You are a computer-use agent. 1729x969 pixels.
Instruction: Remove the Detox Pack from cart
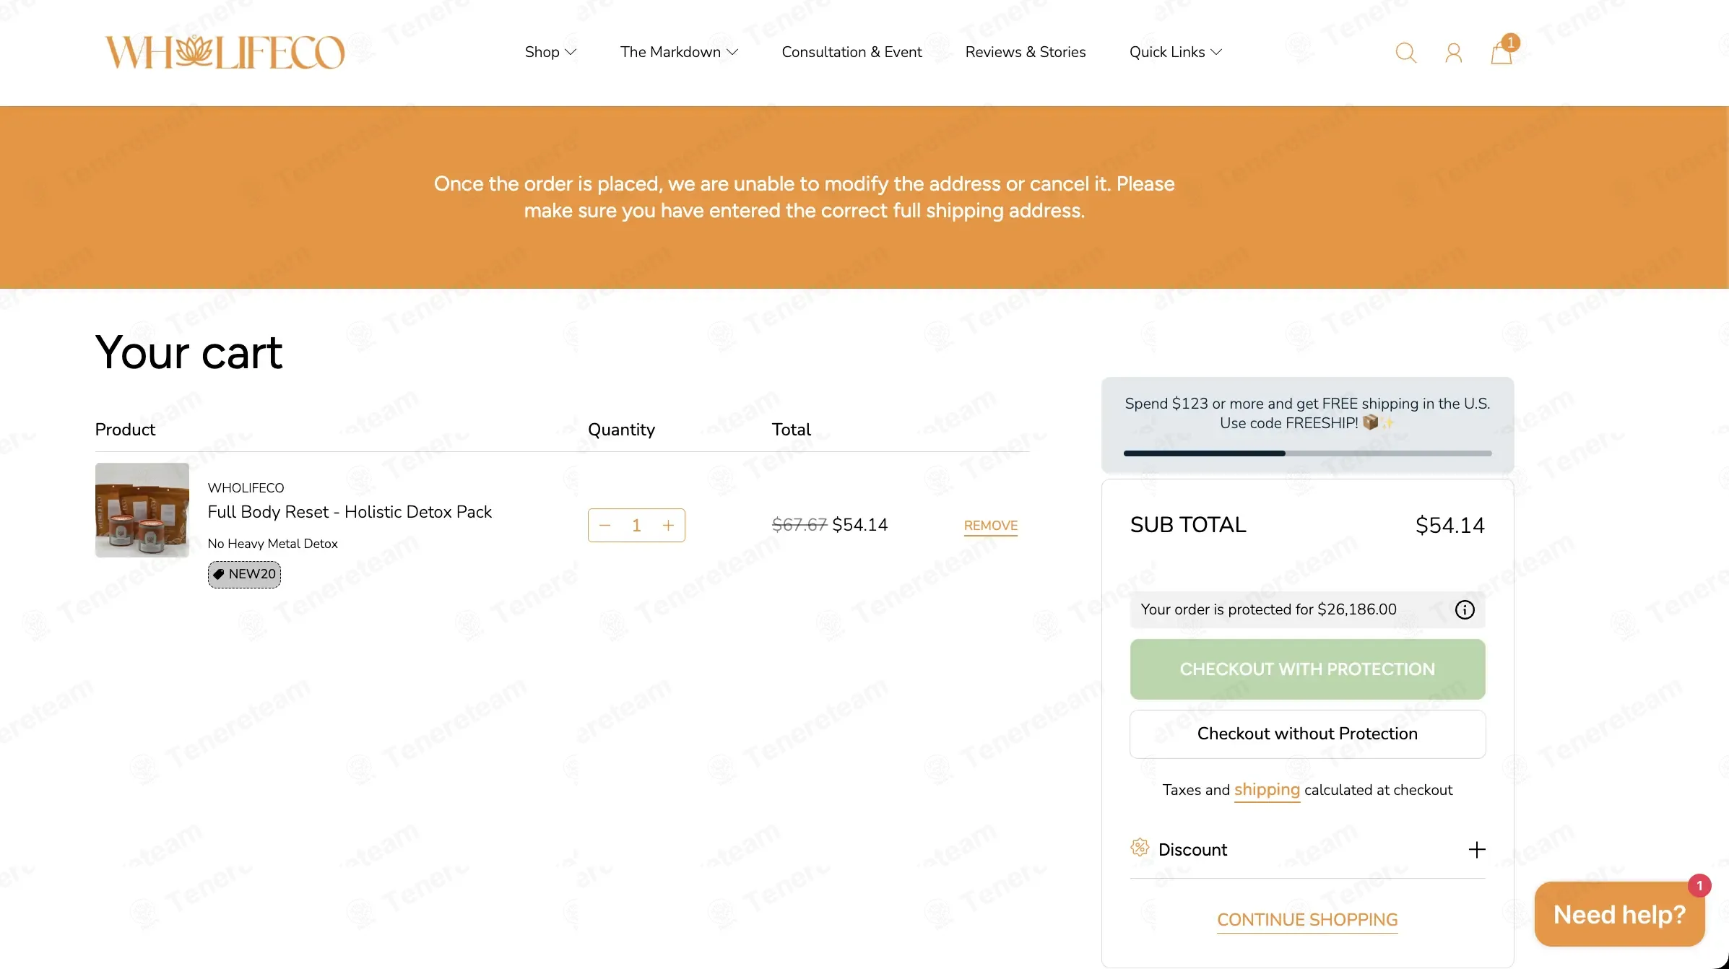(990, 526)
